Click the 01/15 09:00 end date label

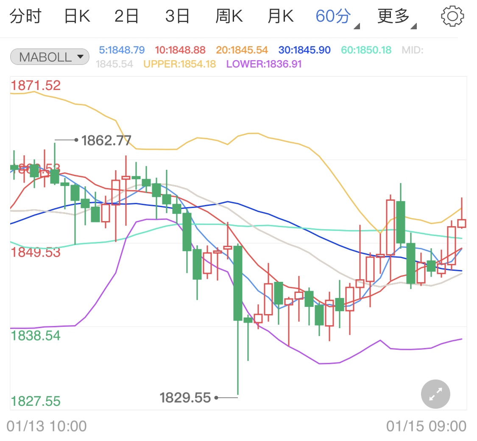point(426,427)
